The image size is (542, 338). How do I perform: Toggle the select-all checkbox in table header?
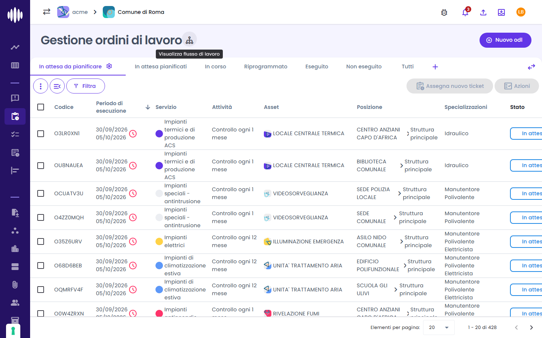[41, 107]
